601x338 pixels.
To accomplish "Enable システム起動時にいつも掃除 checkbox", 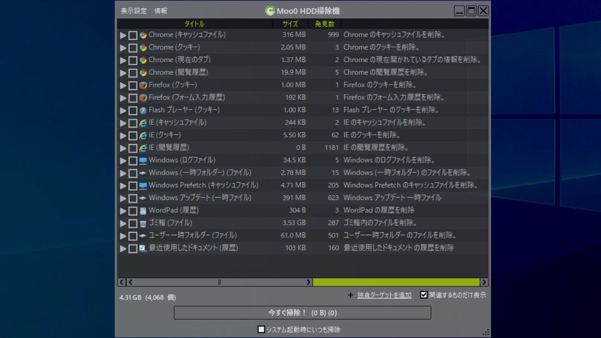I will (262, 330).
